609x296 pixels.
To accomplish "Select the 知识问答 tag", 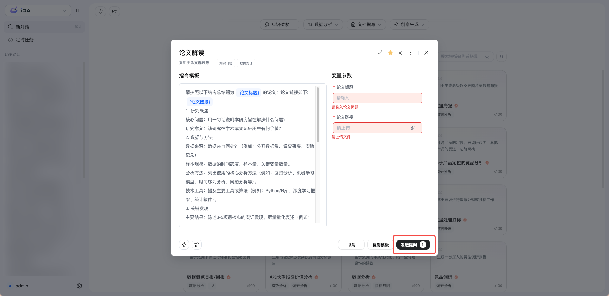I will (226, 63).
